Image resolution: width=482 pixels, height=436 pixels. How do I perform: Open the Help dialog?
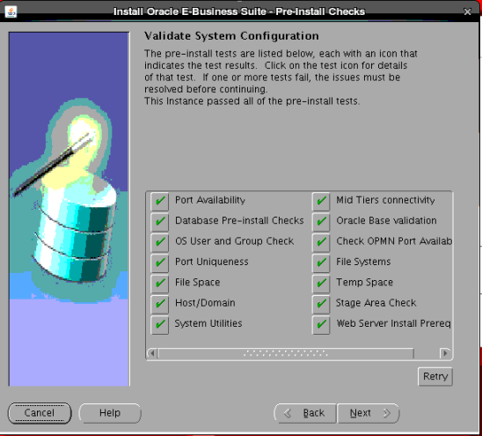click(110, 413)
